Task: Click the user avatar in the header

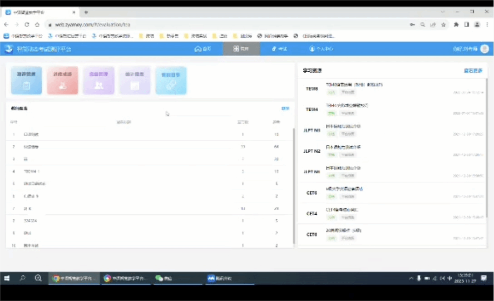Action: [x=484, y=49]
